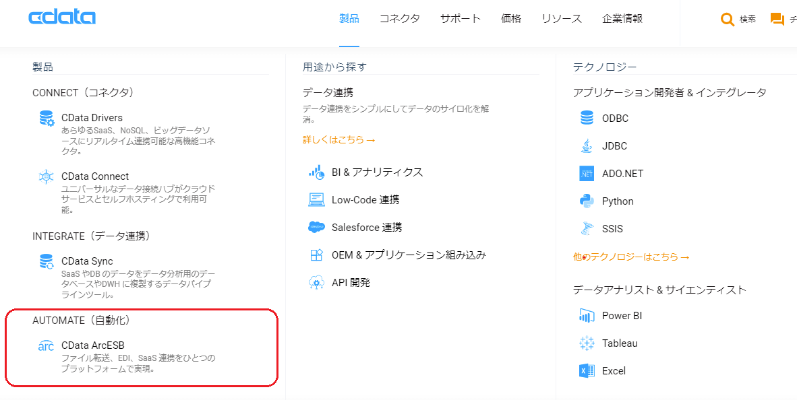Click the search magnifier icon

[728, 20]
